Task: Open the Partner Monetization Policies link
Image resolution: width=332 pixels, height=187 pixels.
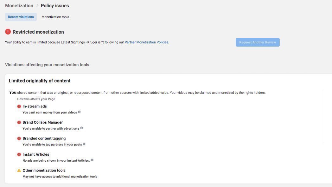Action: (x=146, y=42)
